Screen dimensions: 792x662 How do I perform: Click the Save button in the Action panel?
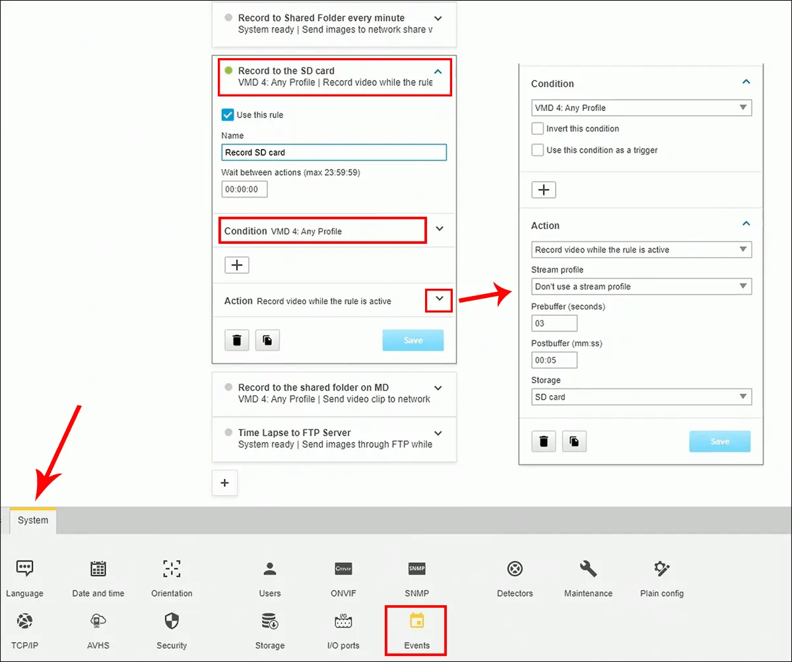point(719,441)
